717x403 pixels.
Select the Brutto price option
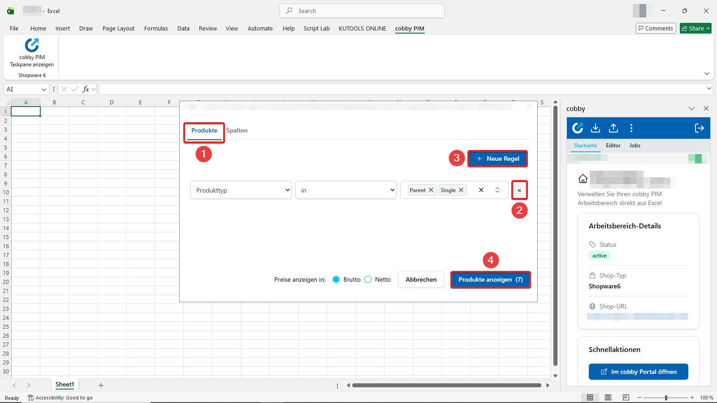tap(336, 279)
